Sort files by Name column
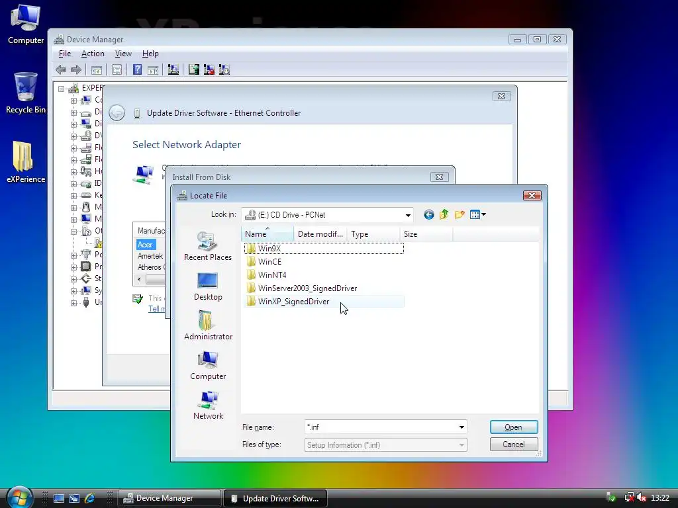The height and width of the screenshot is (508, 678). (x=267, y=234)
